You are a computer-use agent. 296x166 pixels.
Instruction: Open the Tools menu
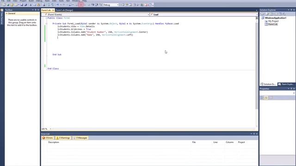(x=62, y=1)
